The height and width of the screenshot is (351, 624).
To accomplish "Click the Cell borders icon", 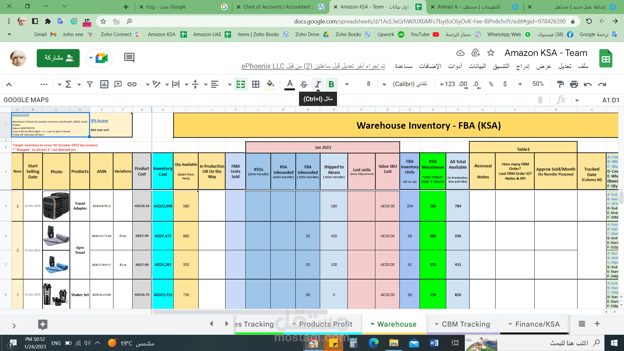I will (255, 84).
